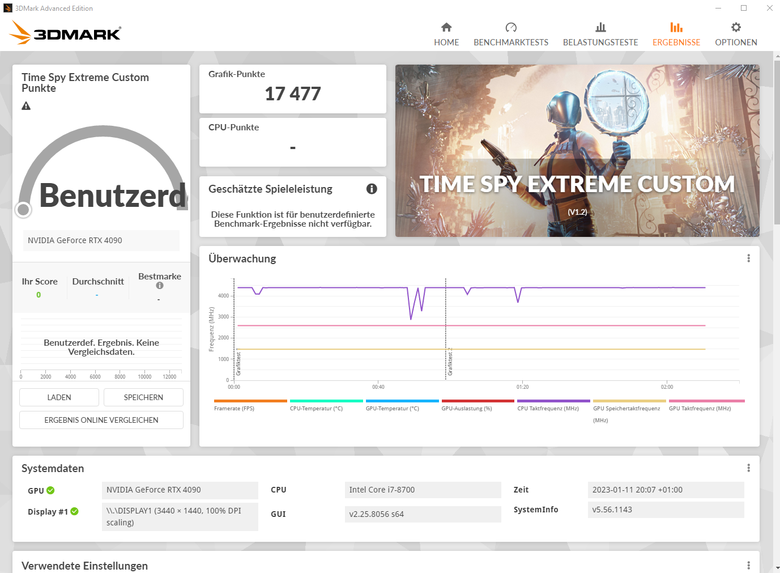Toggle the GPU Taktfrequenz legend entry

coord(706,406)
